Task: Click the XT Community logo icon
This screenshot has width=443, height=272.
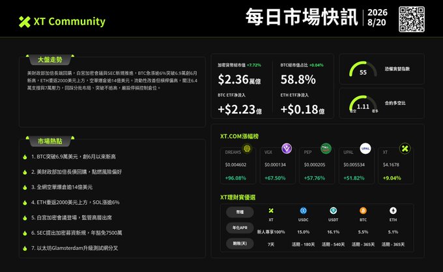Action: click(x=25, y=22)
